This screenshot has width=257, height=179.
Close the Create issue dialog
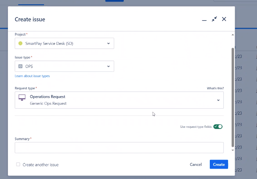point(224,19)
